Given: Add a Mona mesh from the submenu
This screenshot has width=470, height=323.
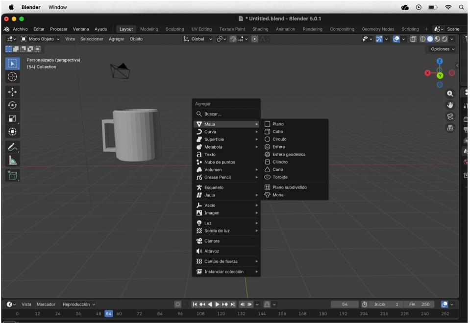Looking at the screenshot, I should click(277, 194).
